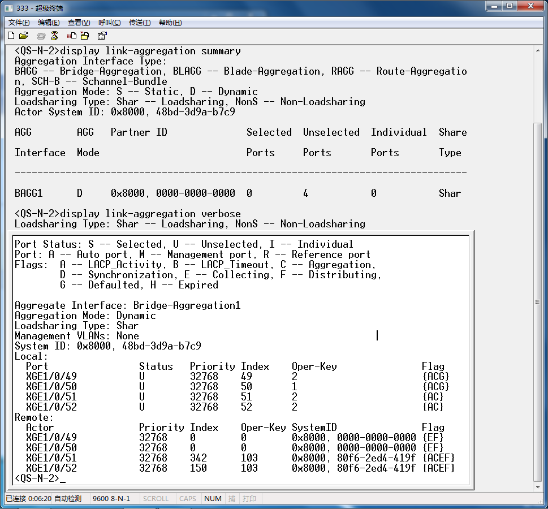Click the scrollbar down arrow
548x509 pixels.
tap(538, 487)
